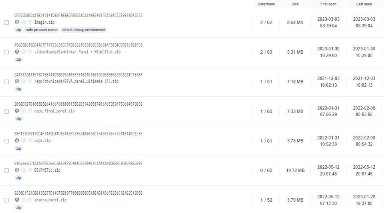
Task: Click the location pin icon beside abanca_panel.zip
Action: (x=30, y=200)
